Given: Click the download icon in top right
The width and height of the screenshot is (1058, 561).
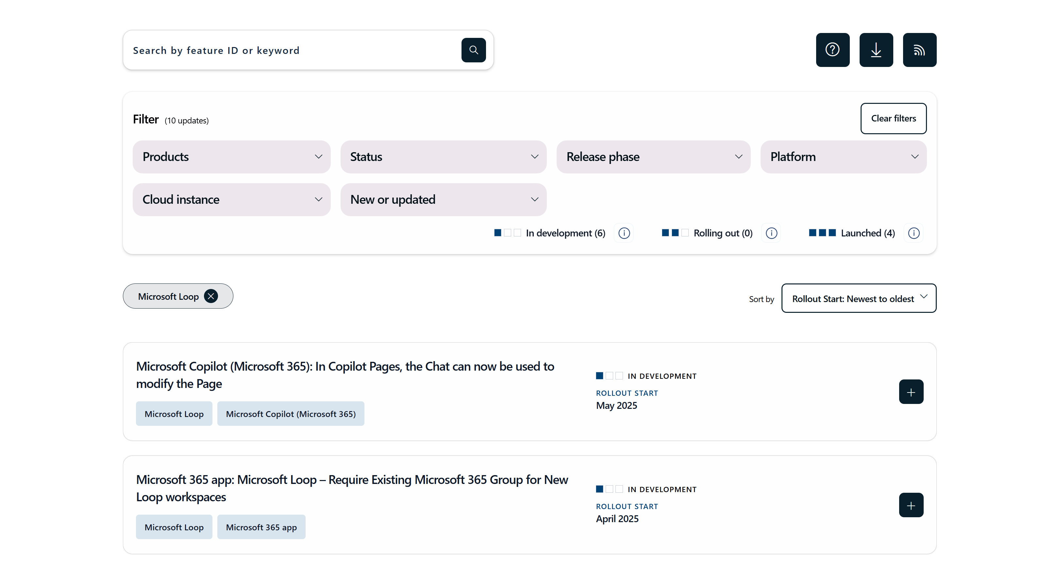Looking at the screenshot, I should [876, 50].
